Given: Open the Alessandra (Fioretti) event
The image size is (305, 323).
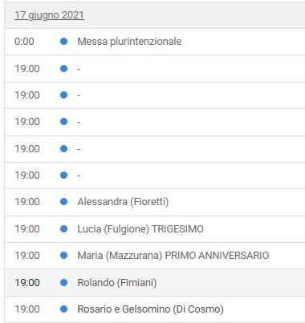Looking at the screenshot, I should (123, 202).
